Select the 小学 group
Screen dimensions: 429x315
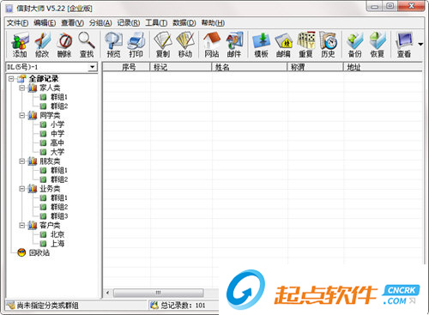pos(57,124)
